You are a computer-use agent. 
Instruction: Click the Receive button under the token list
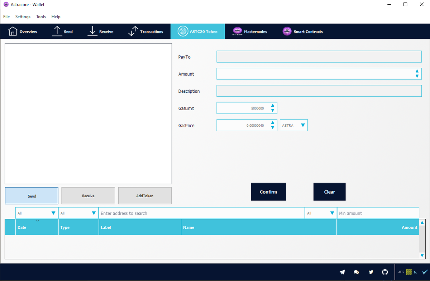(88, 196)
